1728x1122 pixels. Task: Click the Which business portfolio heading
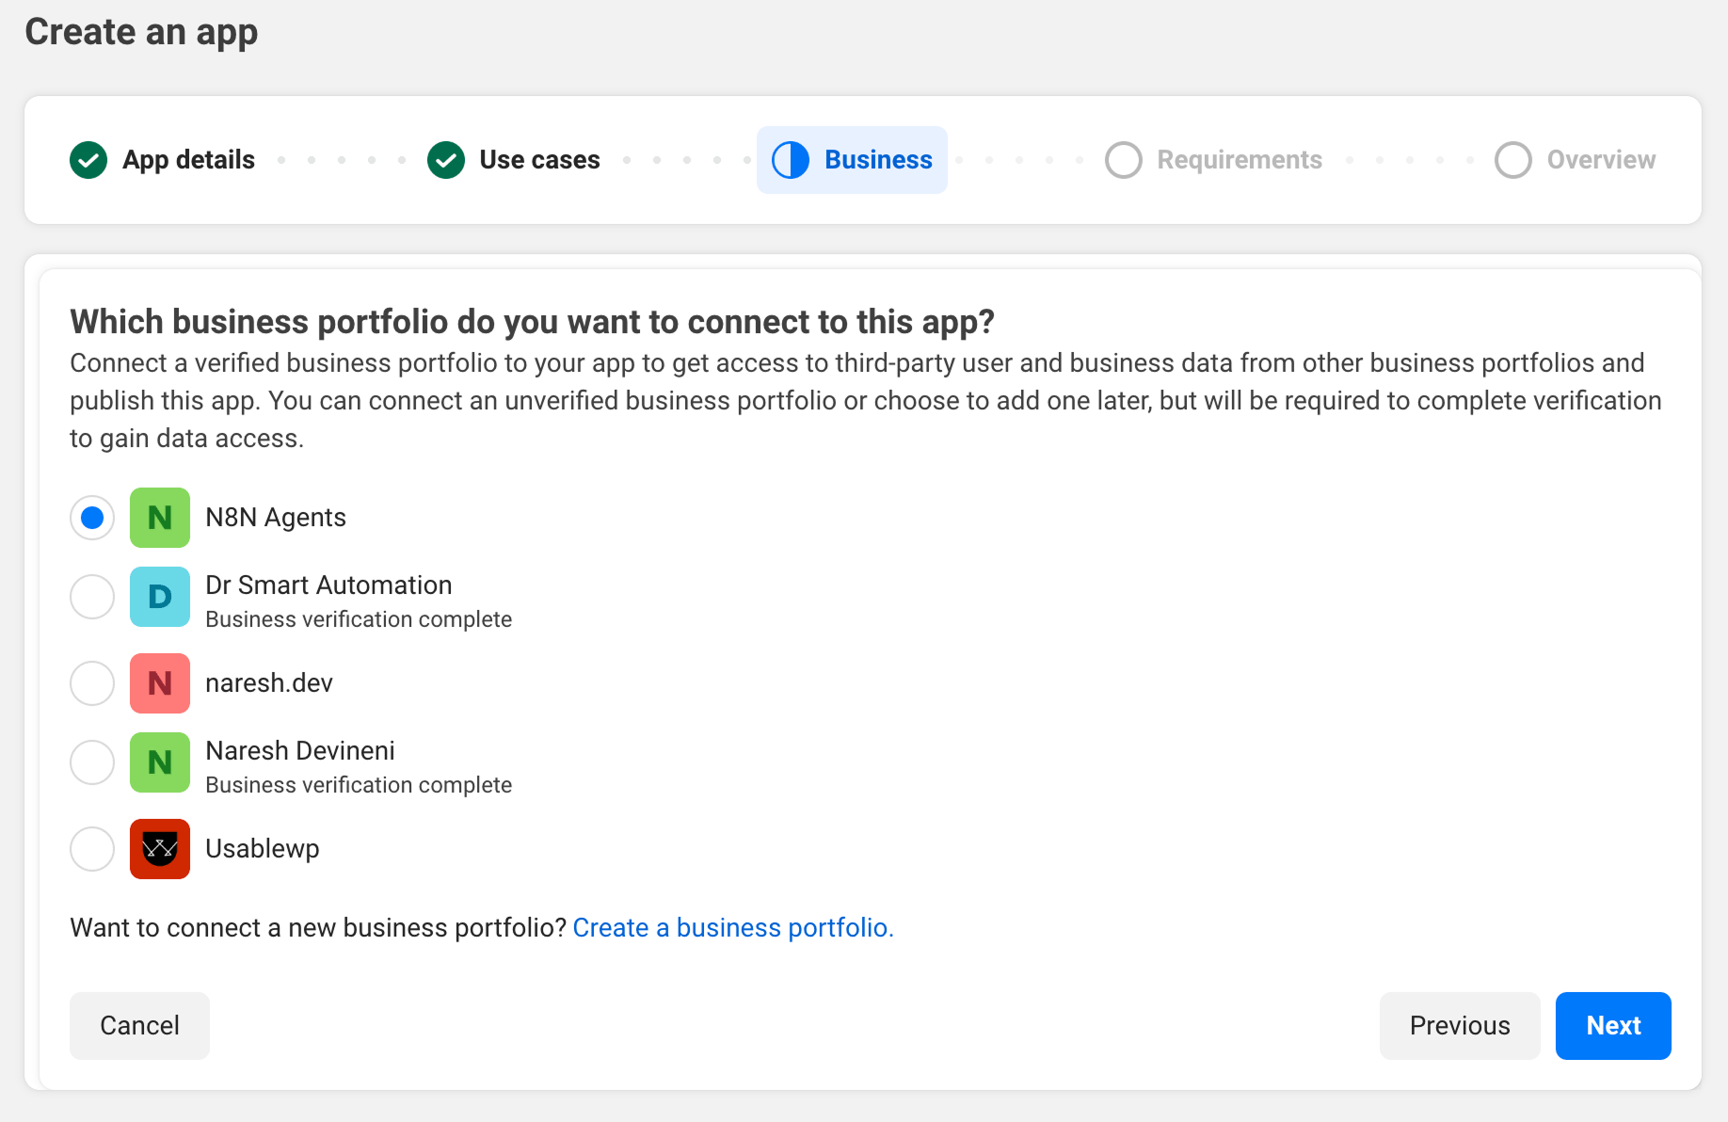point(532,322)
